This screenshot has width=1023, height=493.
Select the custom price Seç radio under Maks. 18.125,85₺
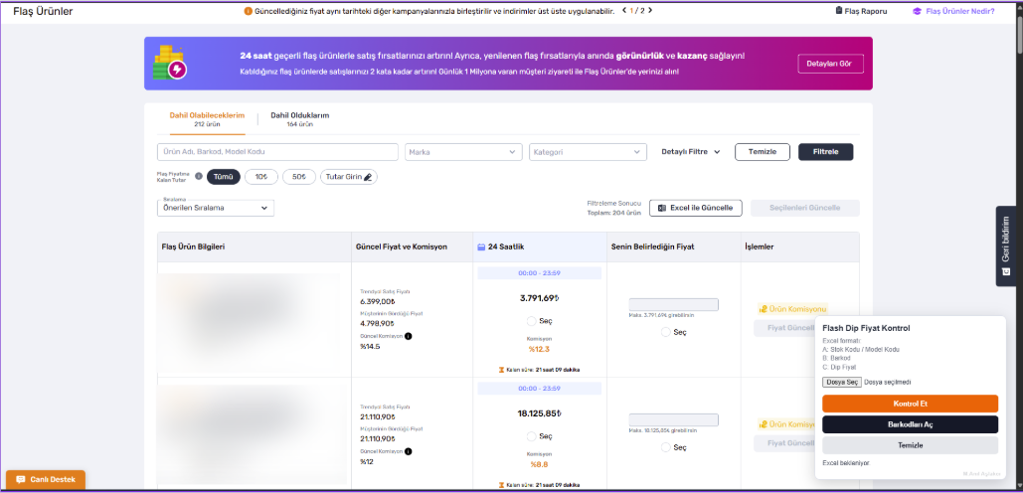[x=666, y=447]
